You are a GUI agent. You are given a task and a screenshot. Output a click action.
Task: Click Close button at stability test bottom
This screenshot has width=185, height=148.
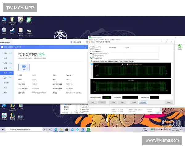pyautogui.click(x=169, y=102)
